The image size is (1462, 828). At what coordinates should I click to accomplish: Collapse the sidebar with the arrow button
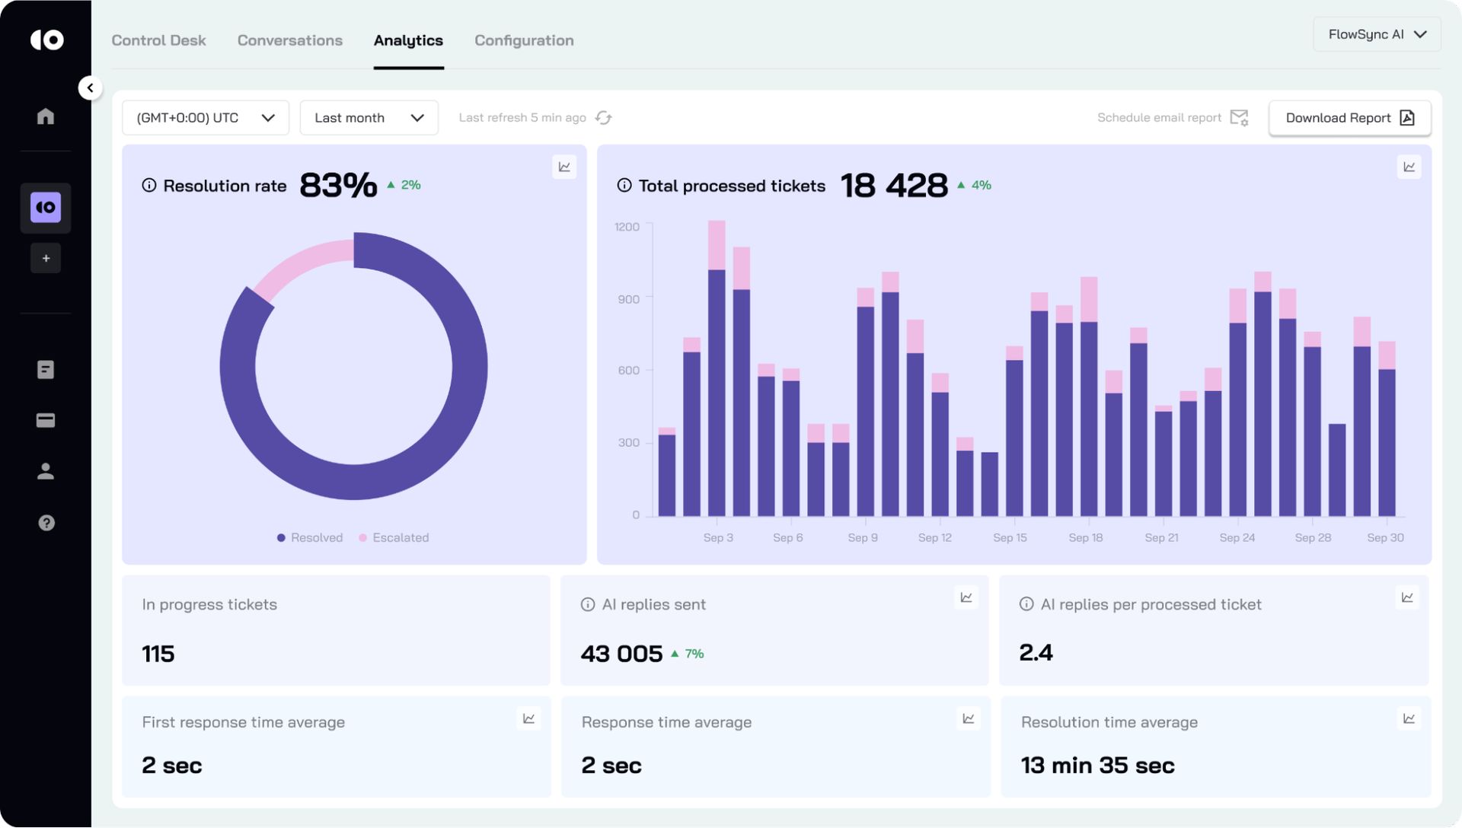90,88
